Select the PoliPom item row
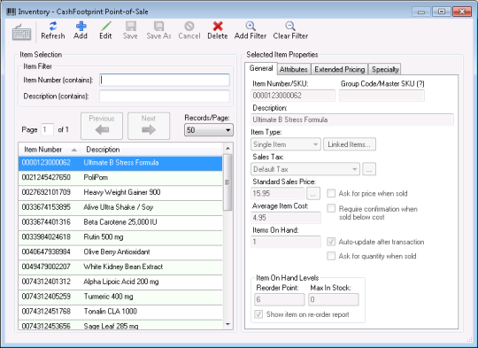 [x=120, y=178]
